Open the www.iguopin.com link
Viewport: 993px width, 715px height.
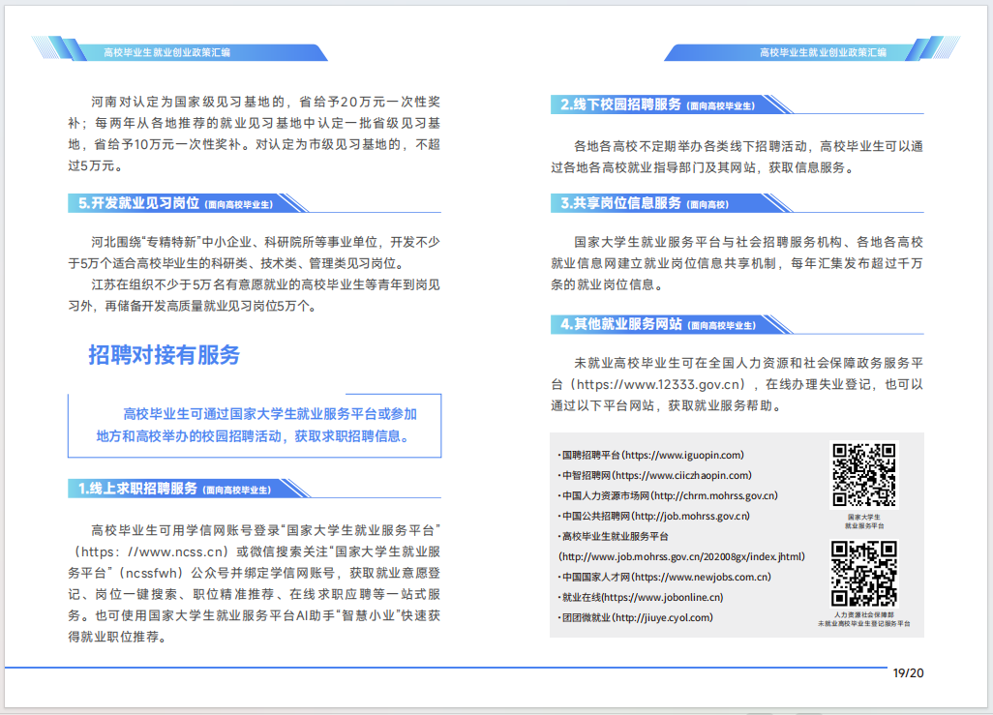681,455
